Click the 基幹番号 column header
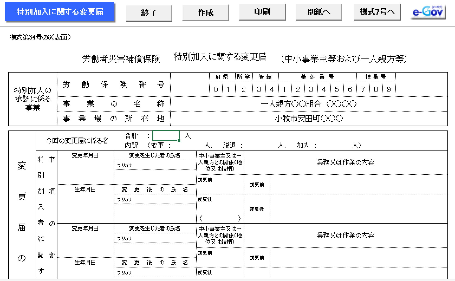The width and height of the screenshot is (455, 281). click(x=317, y=77)
